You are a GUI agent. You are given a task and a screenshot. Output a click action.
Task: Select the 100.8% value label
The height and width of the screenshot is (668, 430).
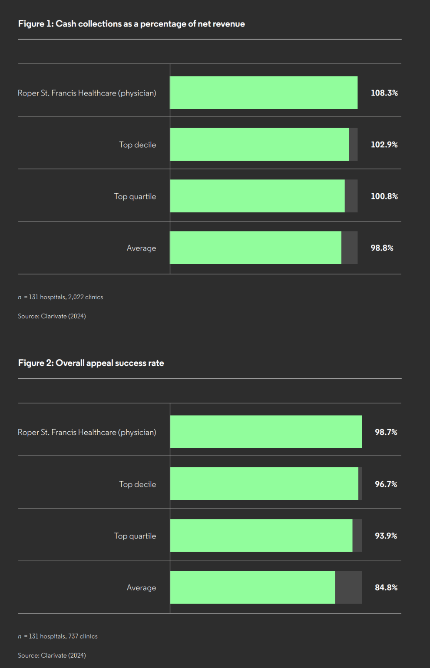click(384, 196)
